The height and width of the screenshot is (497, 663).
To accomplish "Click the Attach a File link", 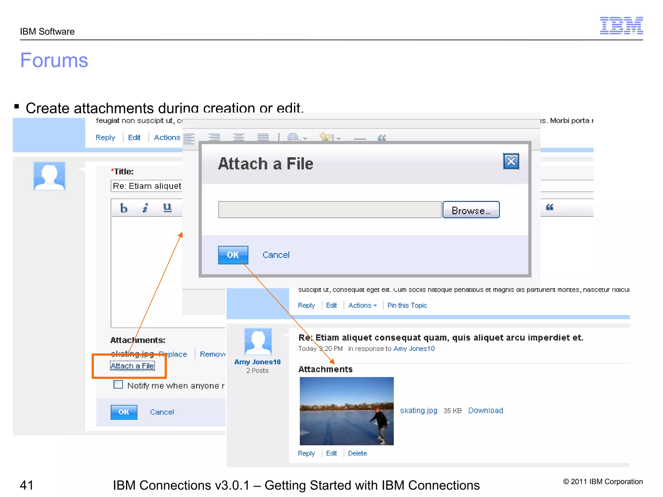I will [132, 366].
